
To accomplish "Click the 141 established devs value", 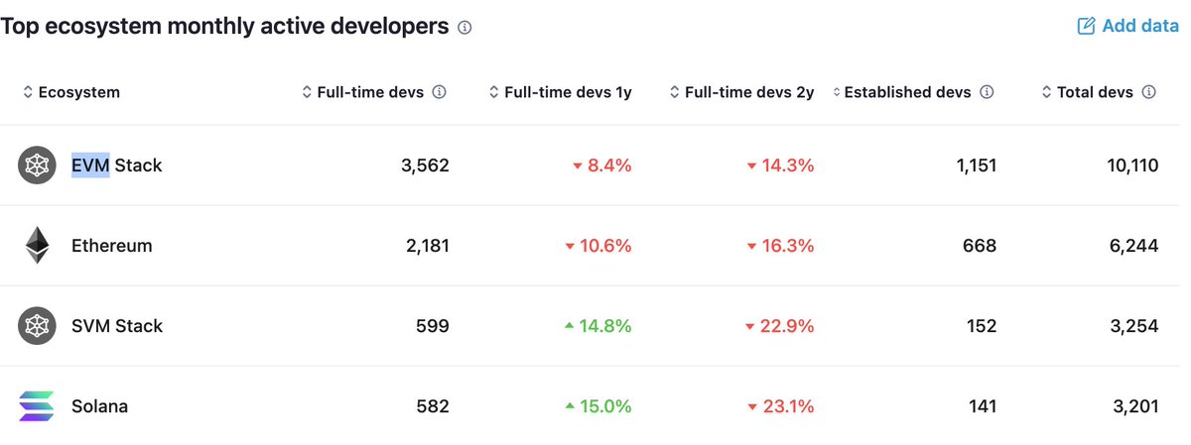I will pyautogui.click(x=981, y=406).
